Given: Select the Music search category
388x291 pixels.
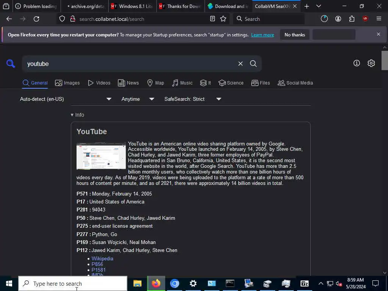Looking at the screenshot, I should coord(182,83).
